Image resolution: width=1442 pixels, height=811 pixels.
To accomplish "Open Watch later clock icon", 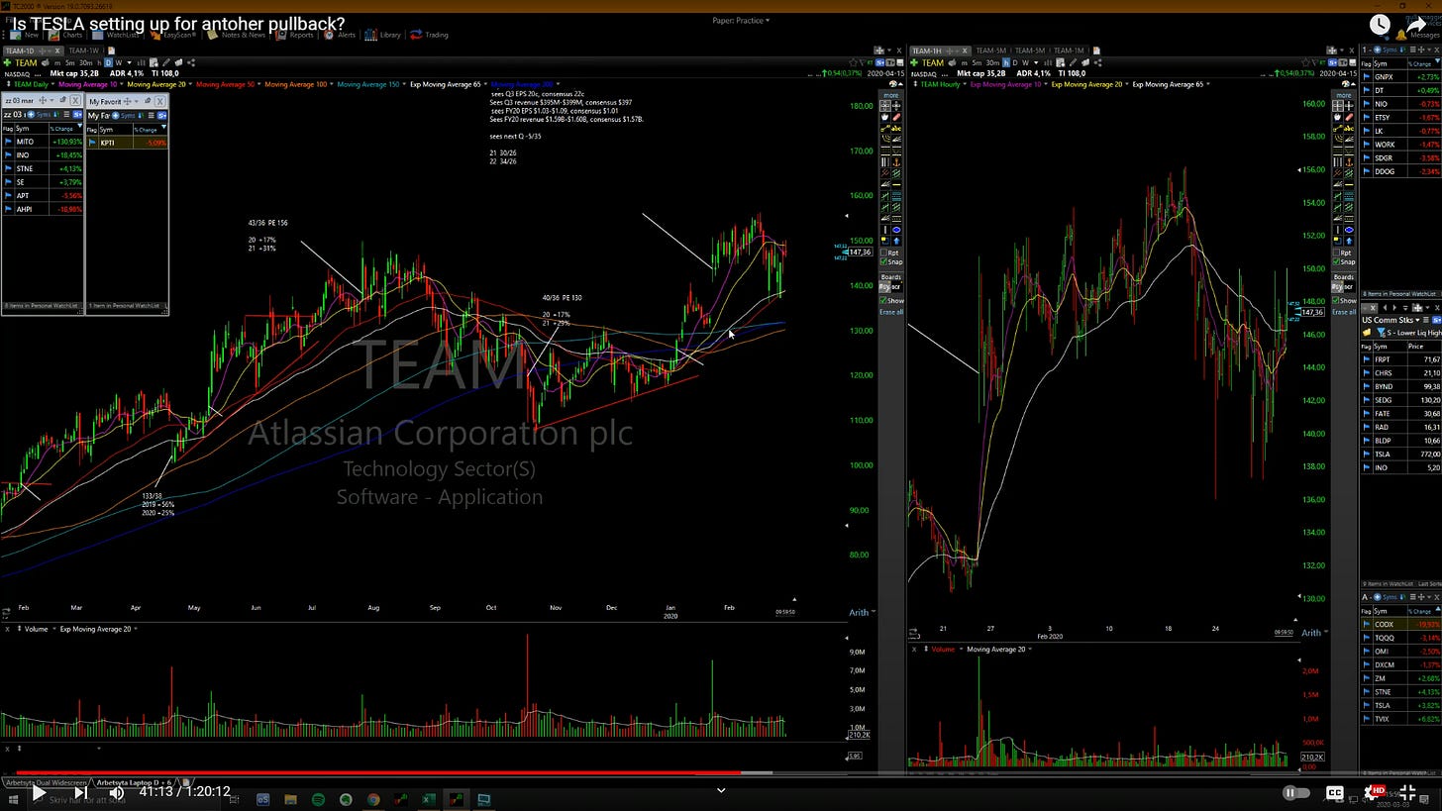I will 1380,25.
